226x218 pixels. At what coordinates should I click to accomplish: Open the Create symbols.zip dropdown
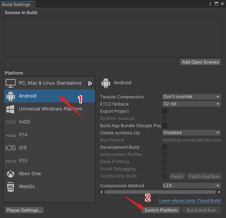click(192, 133)
